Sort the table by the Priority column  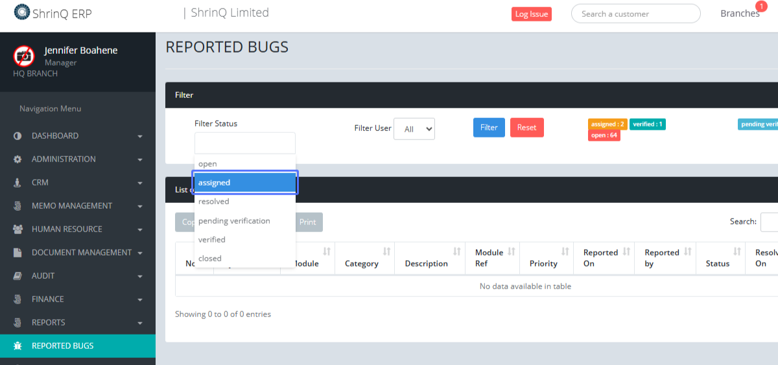click(546, 257)
